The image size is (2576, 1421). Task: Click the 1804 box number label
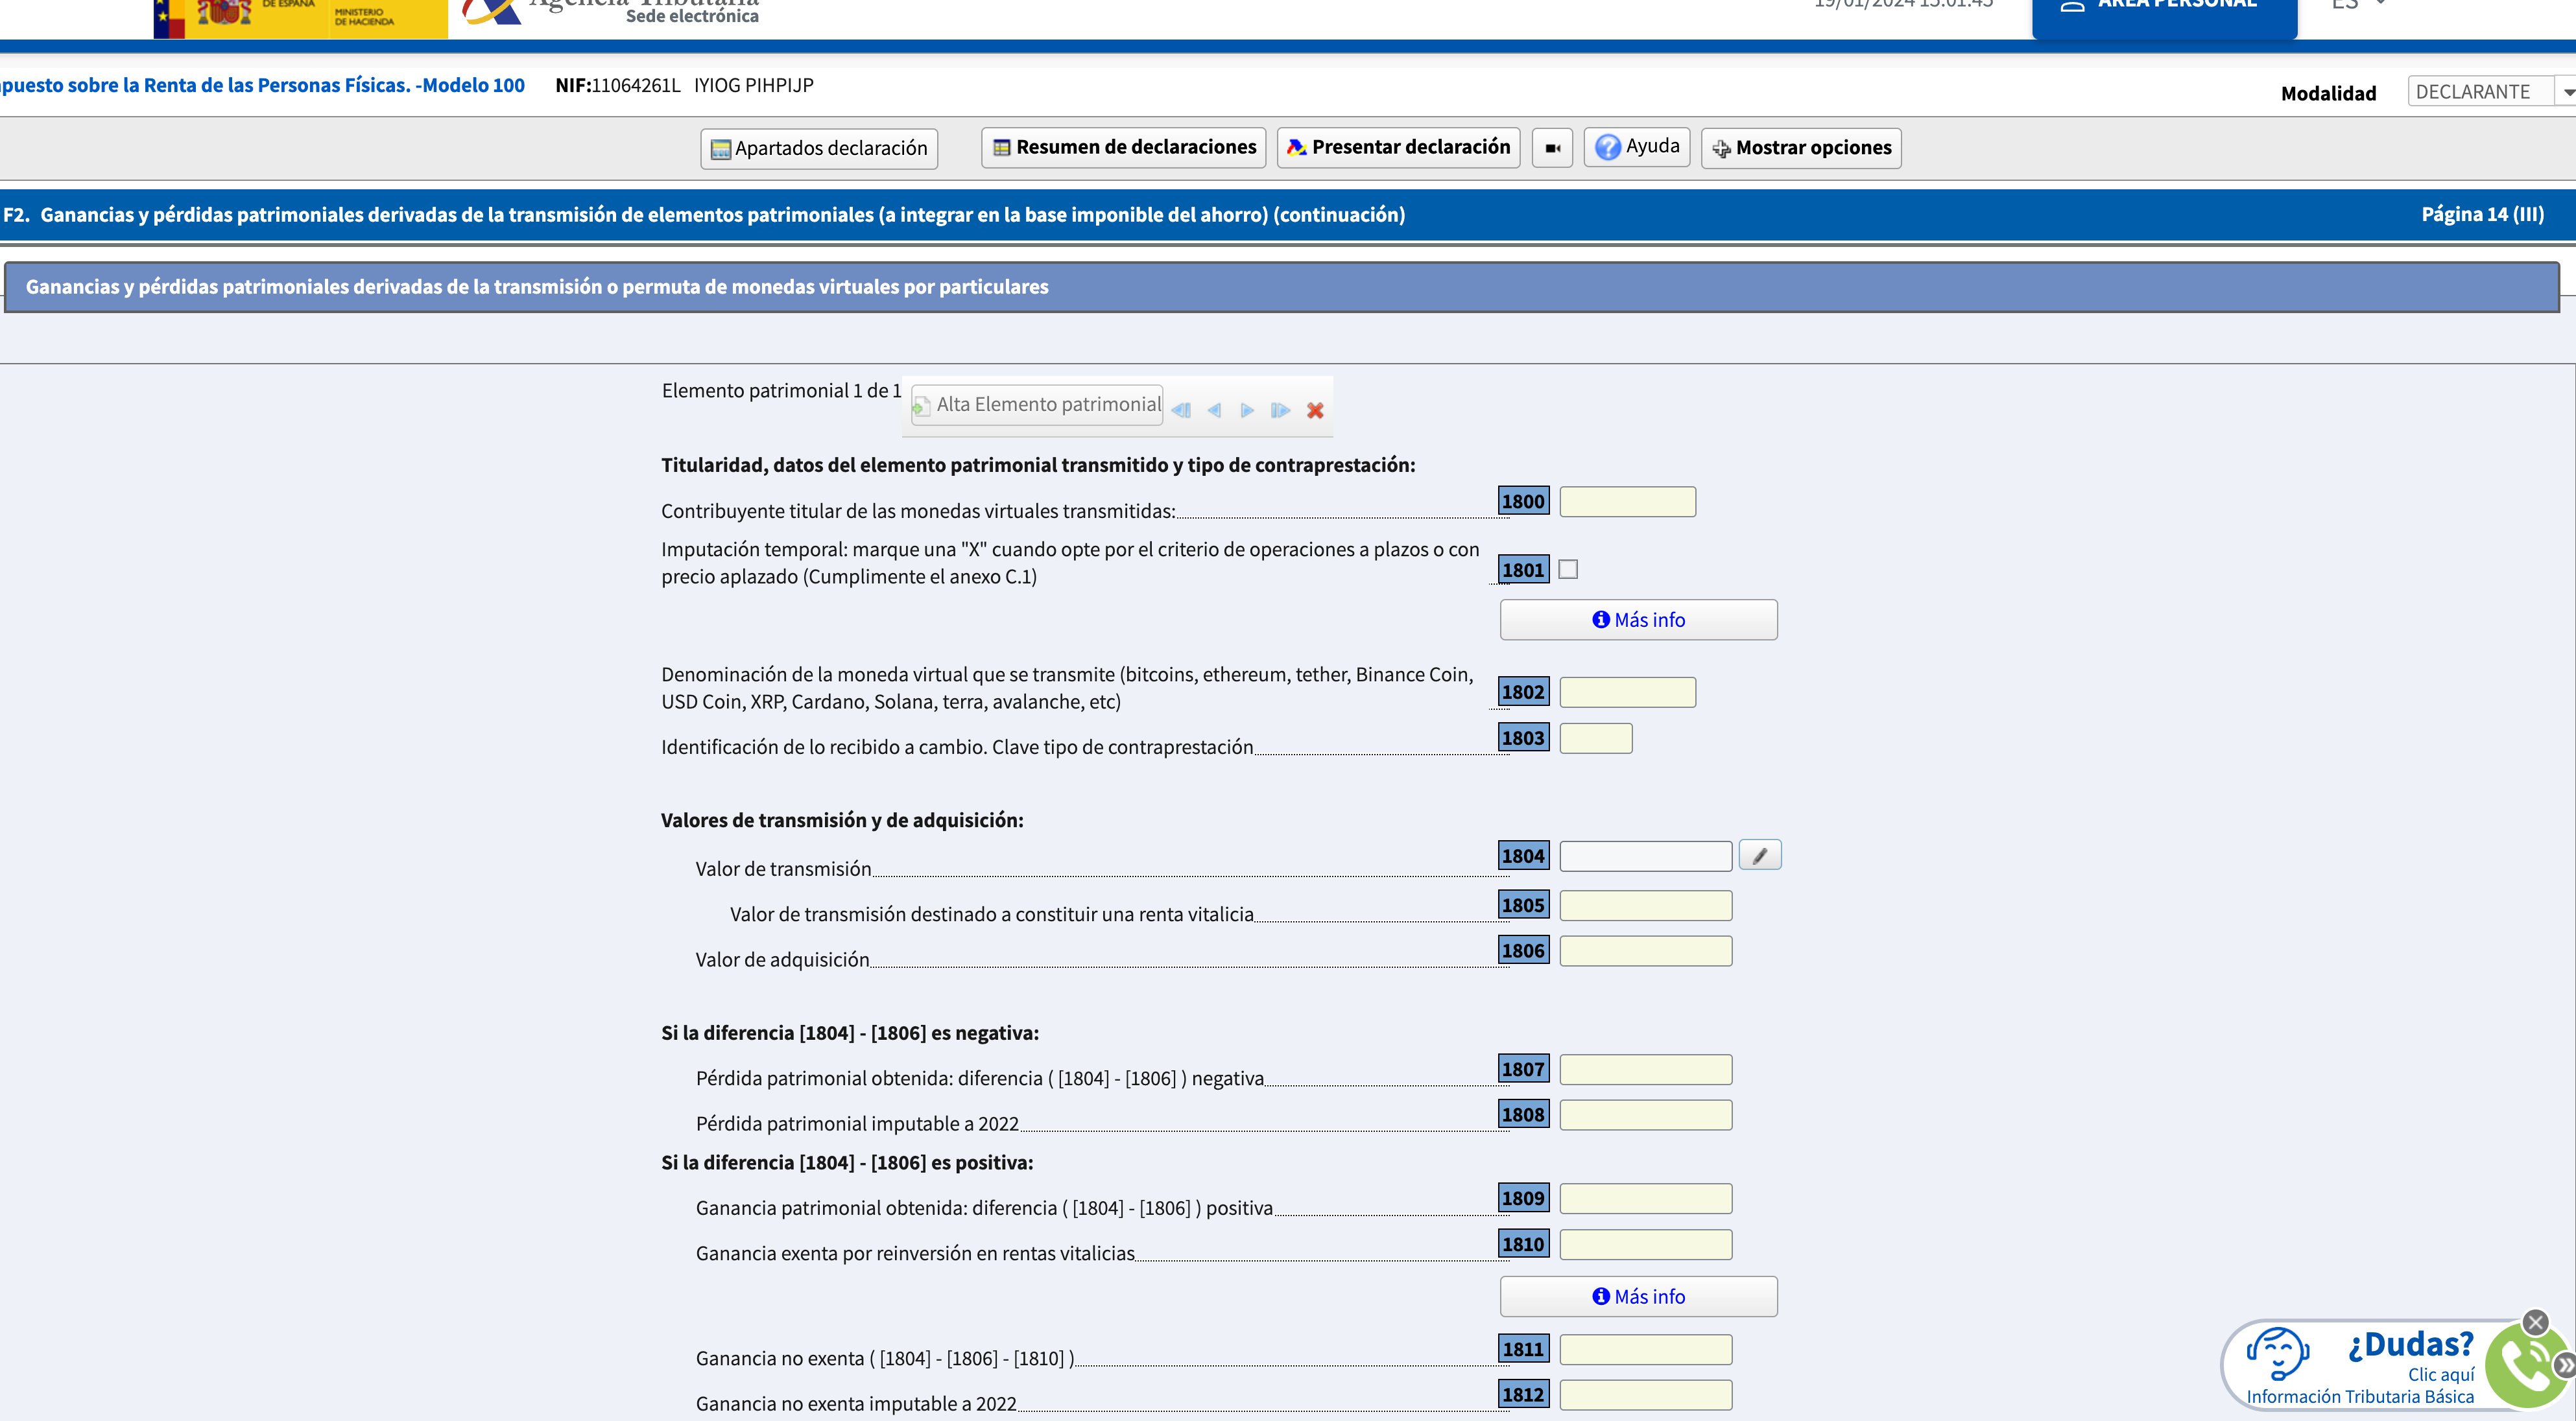click(1523, 856)
